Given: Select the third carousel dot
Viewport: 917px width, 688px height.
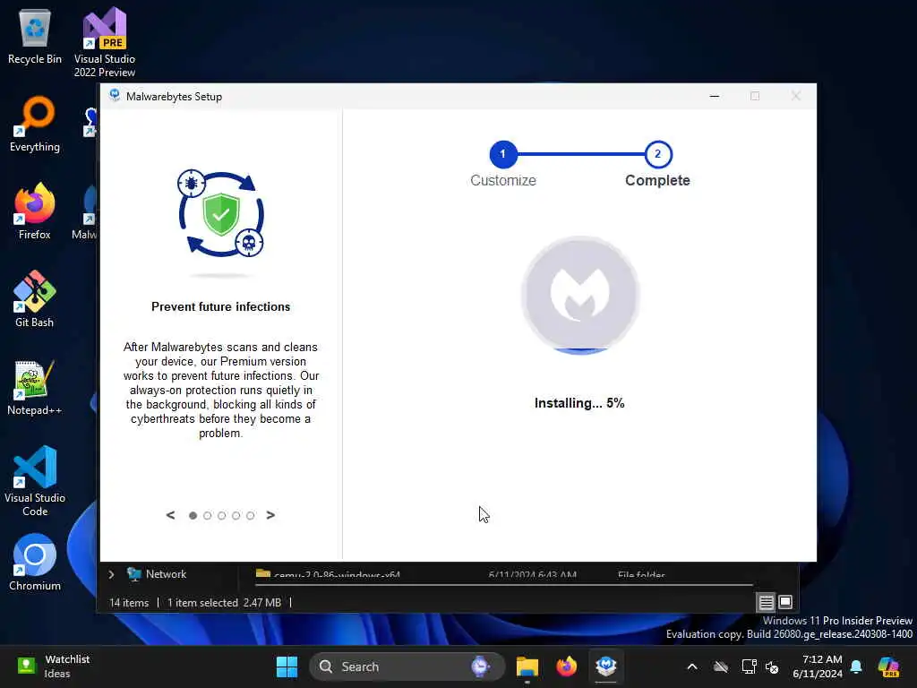Looking at the screenshot, I should point(222,515).
